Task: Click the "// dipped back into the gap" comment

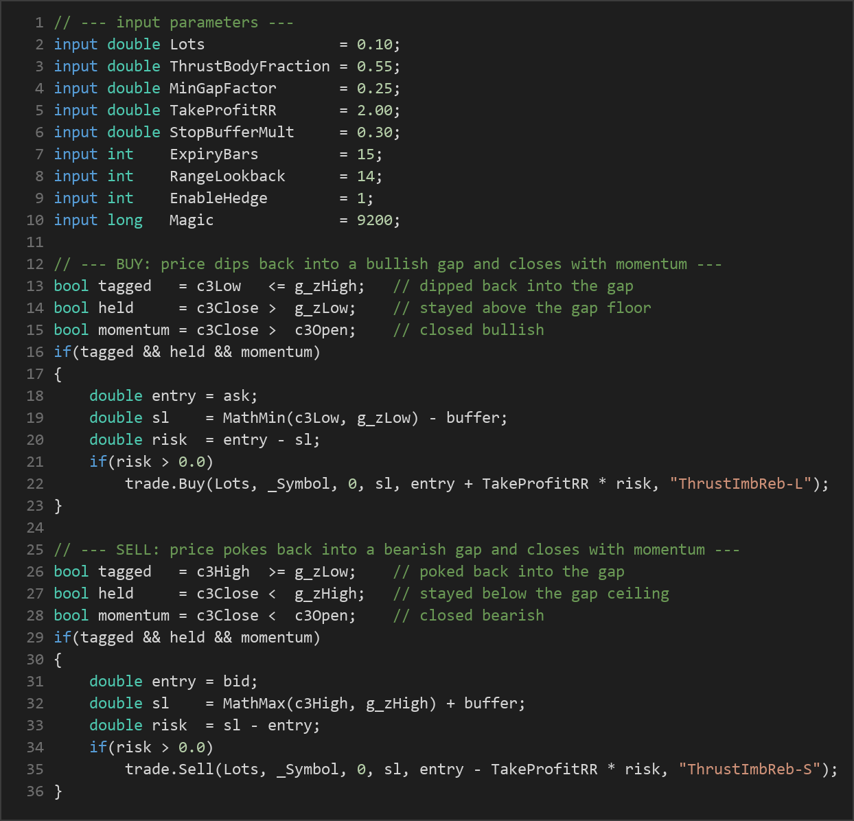Action: [x=513, y=286]
